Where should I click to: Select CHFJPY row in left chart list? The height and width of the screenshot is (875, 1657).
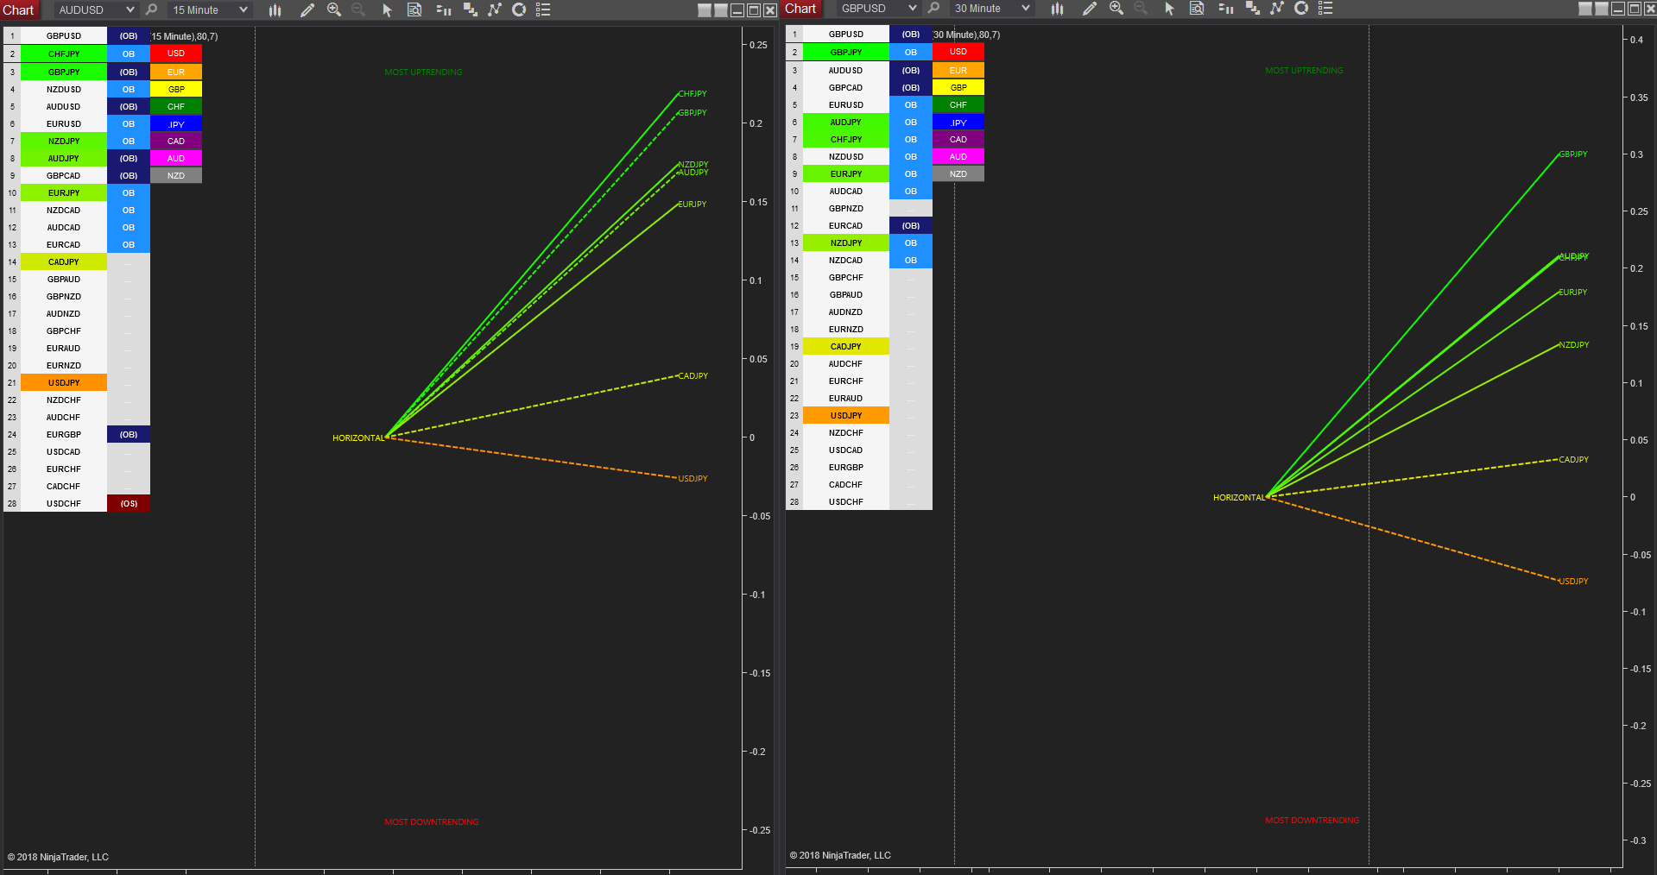[64, 54]
